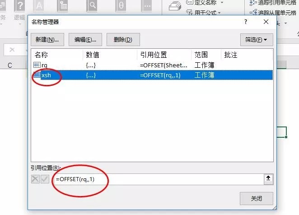
Task: Click the rq name table icon
Action: pyautogui.click(x=37, y=65)
